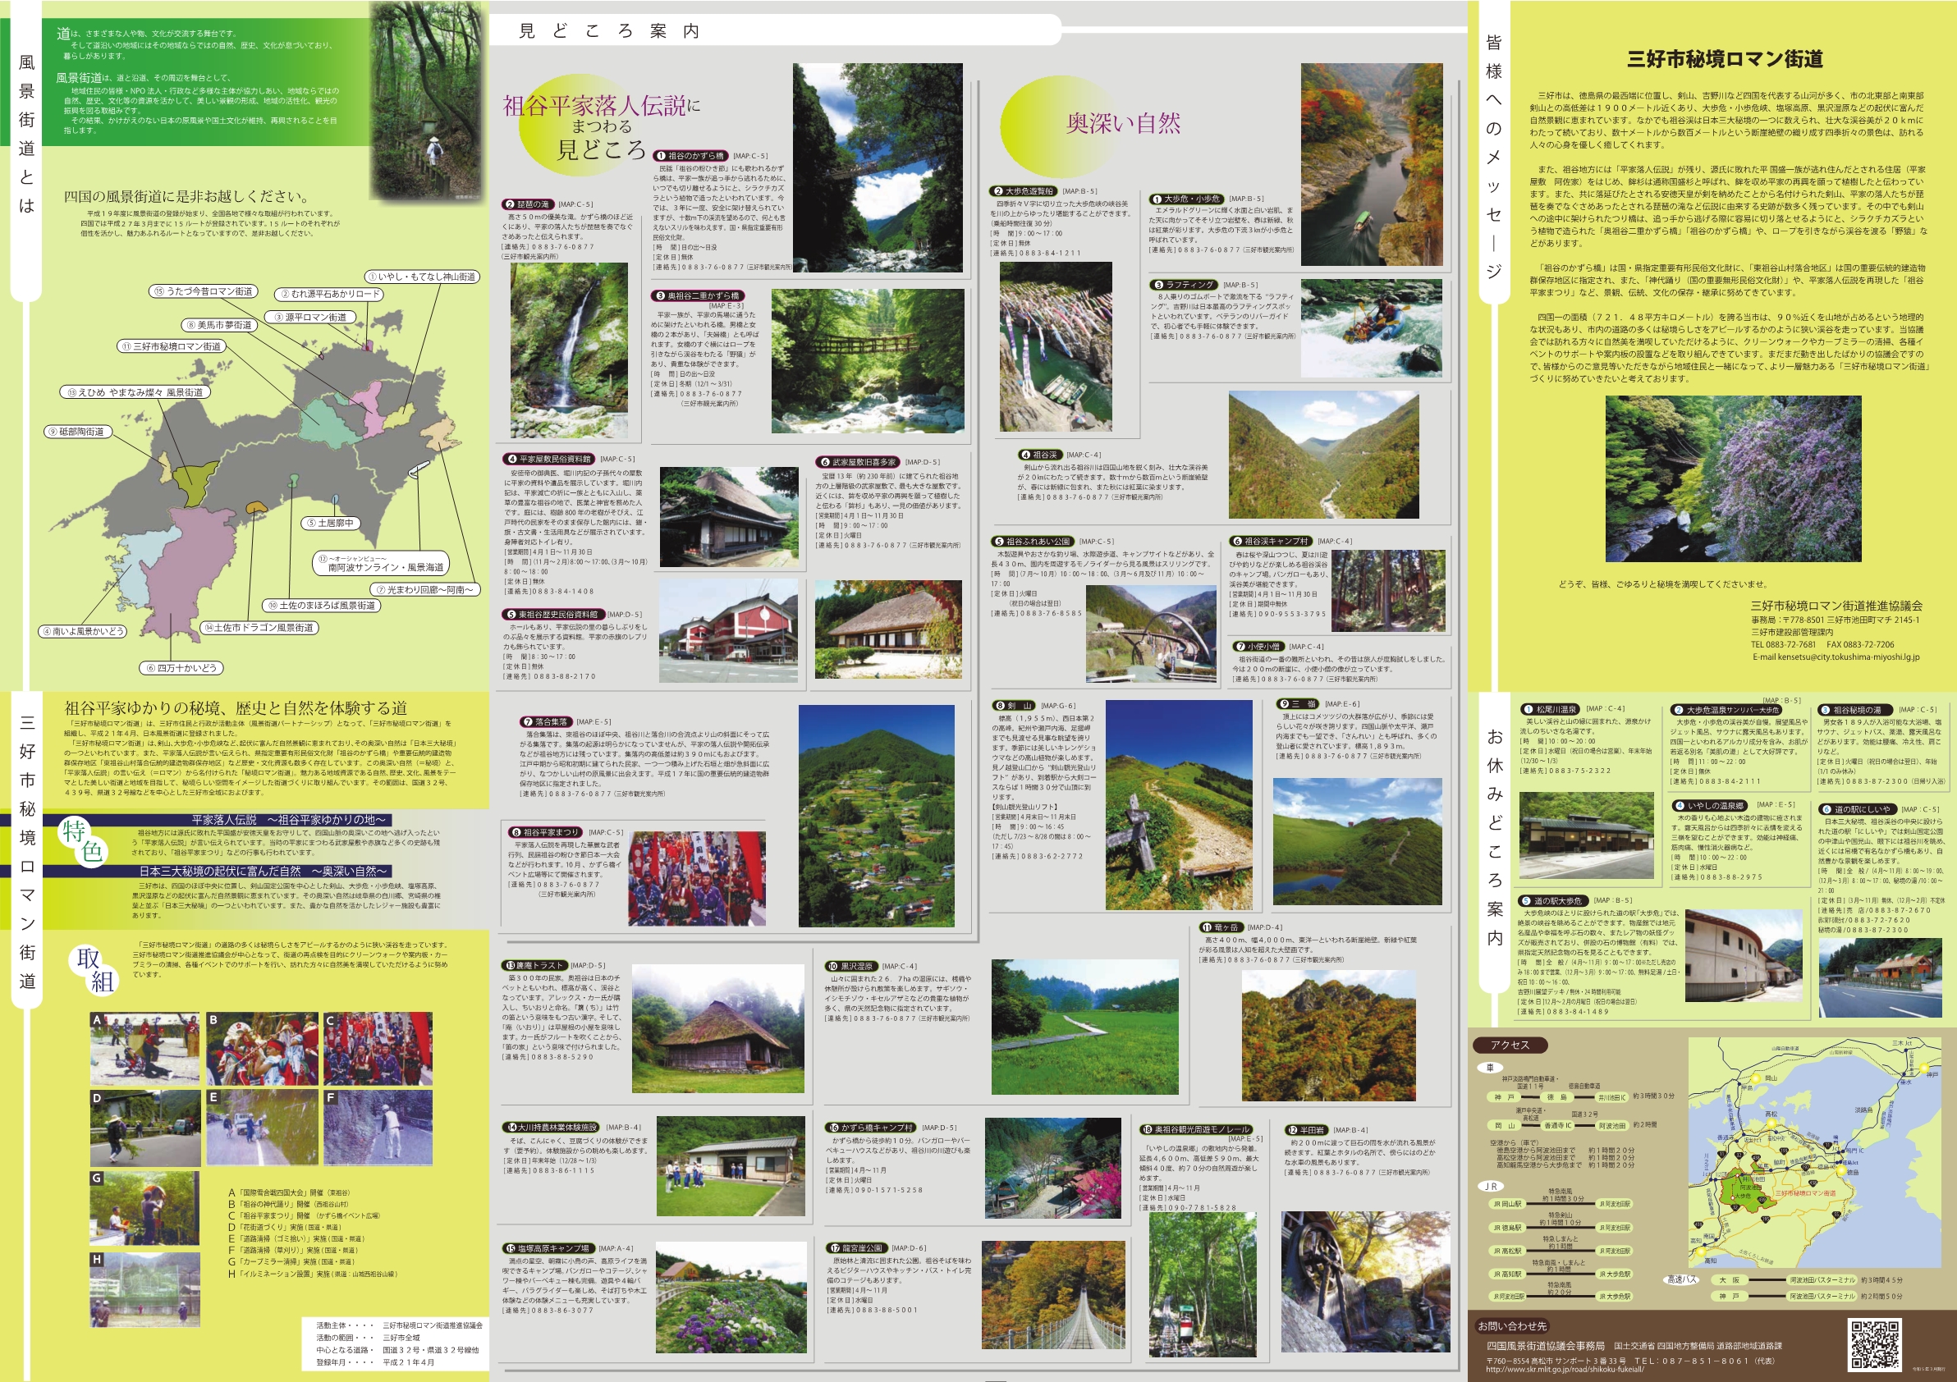Open the Heike festival samurai procession photo
The height and width of the screenshot is (1382, 1957).
696,878
